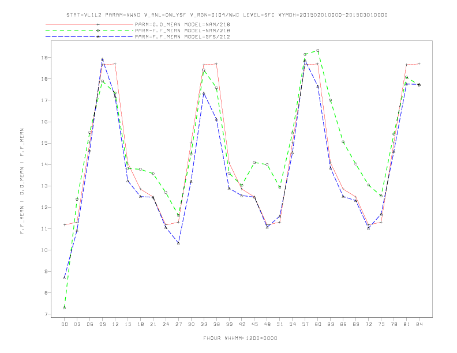Screen dimensions: 457x353
Task: Click the rotated y-axis label F.F_MEAN | O.O_MEAN
Action: click(22, 181)
